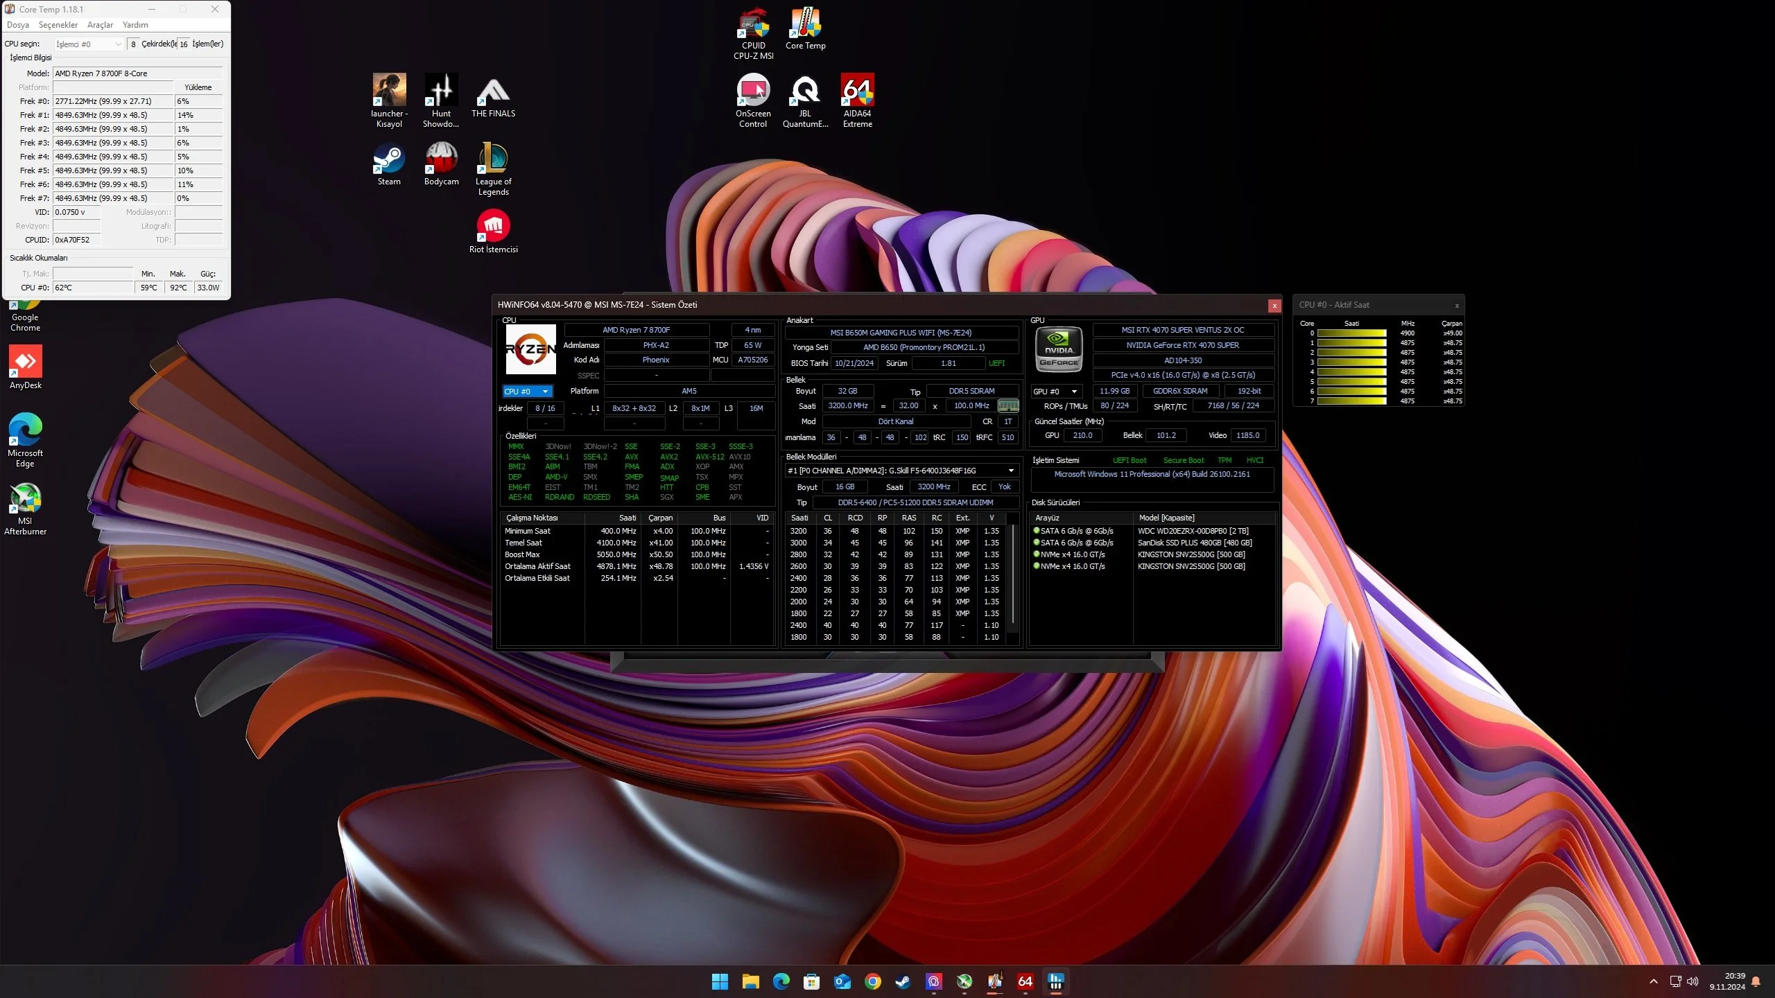This screenshot has width=1775, height=998.
Task: Open the AnyDesk desktop shortcut
Action: coord(26,367)
